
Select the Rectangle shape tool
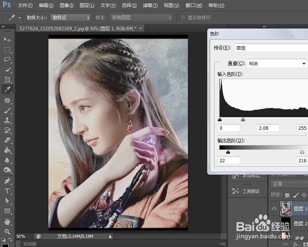7,211
